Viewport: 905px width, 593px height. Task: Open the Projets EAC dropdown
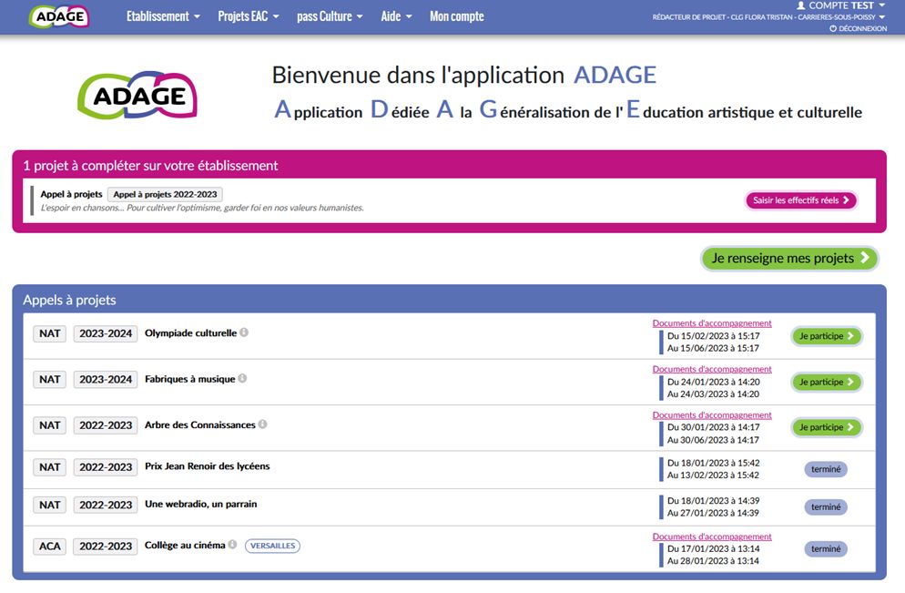[x=249, y=16]
